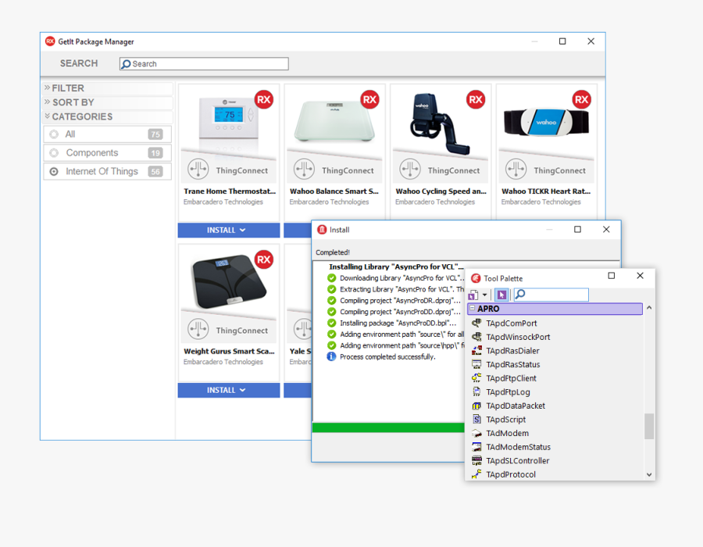Click the Tool Palette search input box

click(x=551, y=295)
